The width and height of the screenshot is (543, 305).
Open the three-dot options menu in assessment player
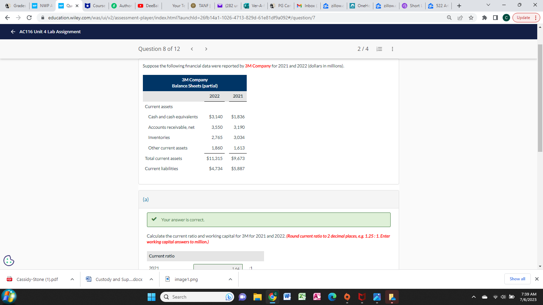point(392,49)
